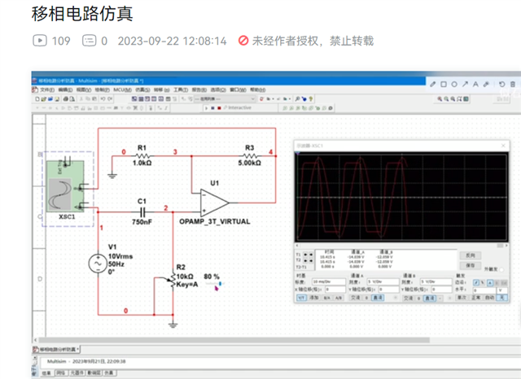Switch to the 结果 (Results) bottom tab
Image resolution: width=521 pixels, height=379 pixels.
[46, 373]
